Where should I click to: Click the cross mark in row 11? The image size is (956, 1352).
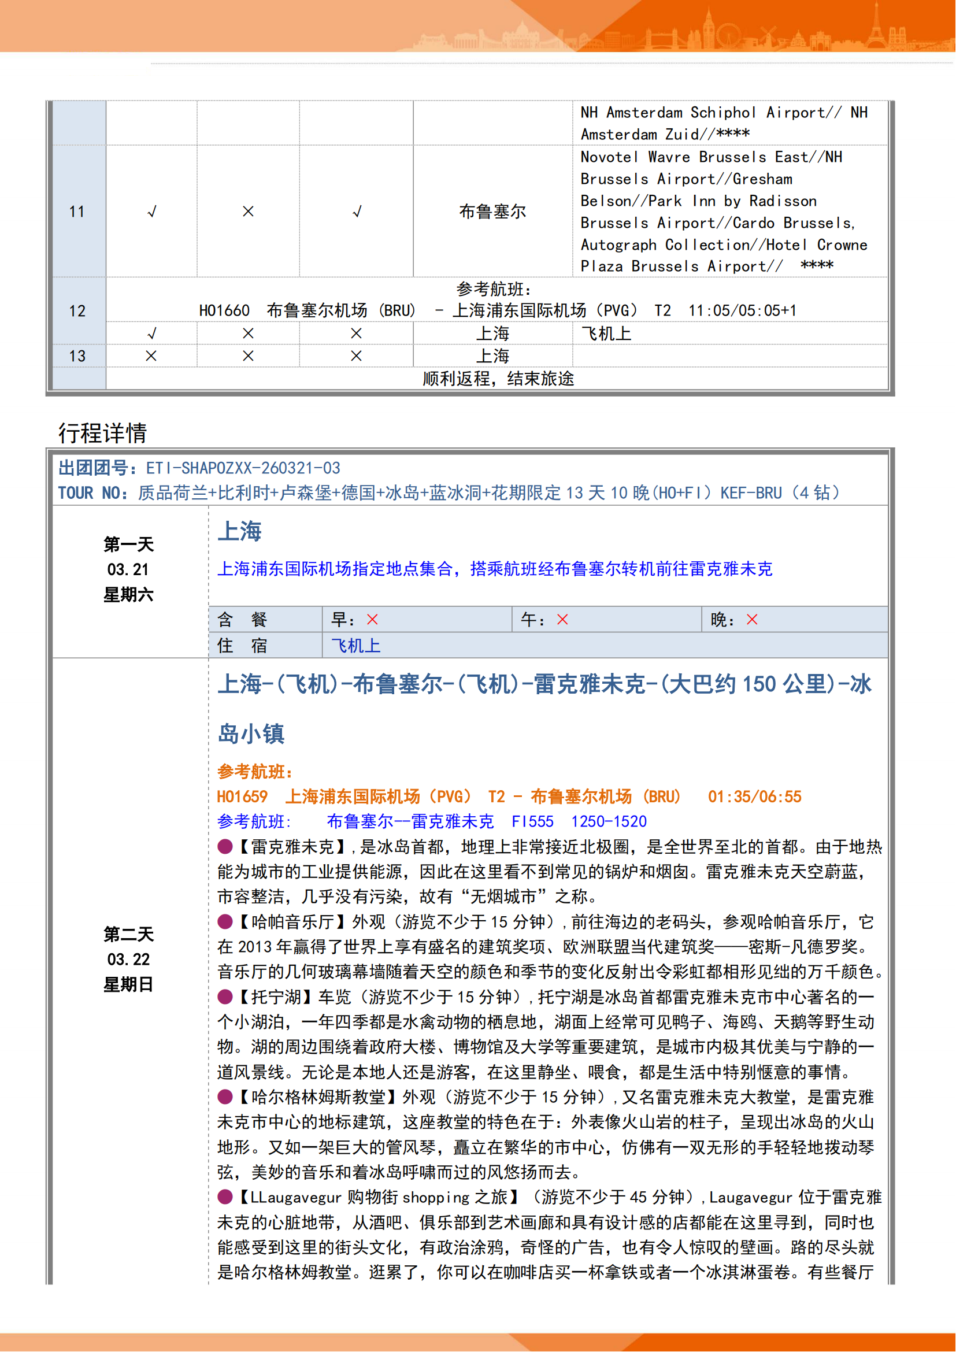(x=249, y=212)
